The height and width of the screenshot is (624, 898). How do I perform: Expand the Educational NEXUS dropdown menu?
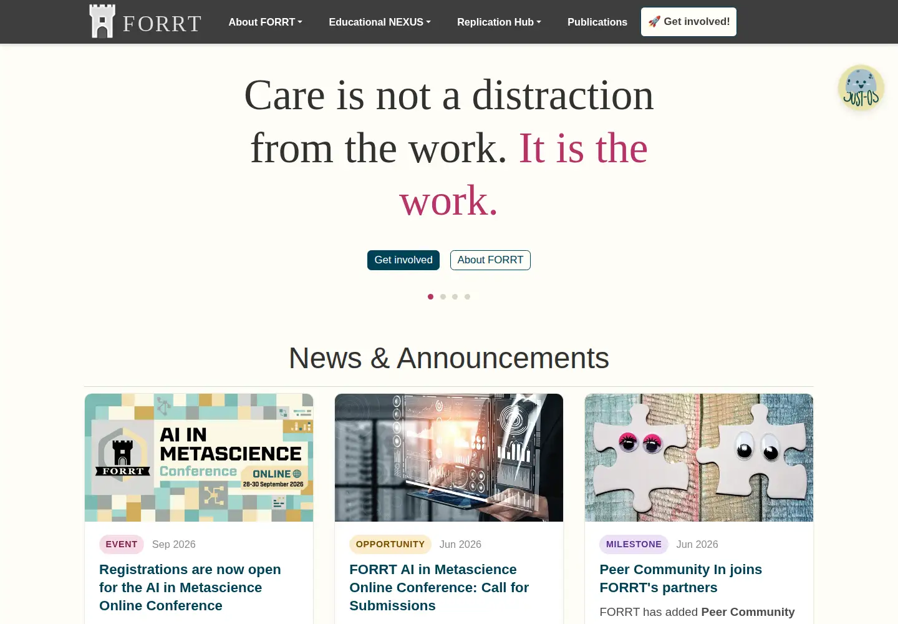tap(380, 22)
